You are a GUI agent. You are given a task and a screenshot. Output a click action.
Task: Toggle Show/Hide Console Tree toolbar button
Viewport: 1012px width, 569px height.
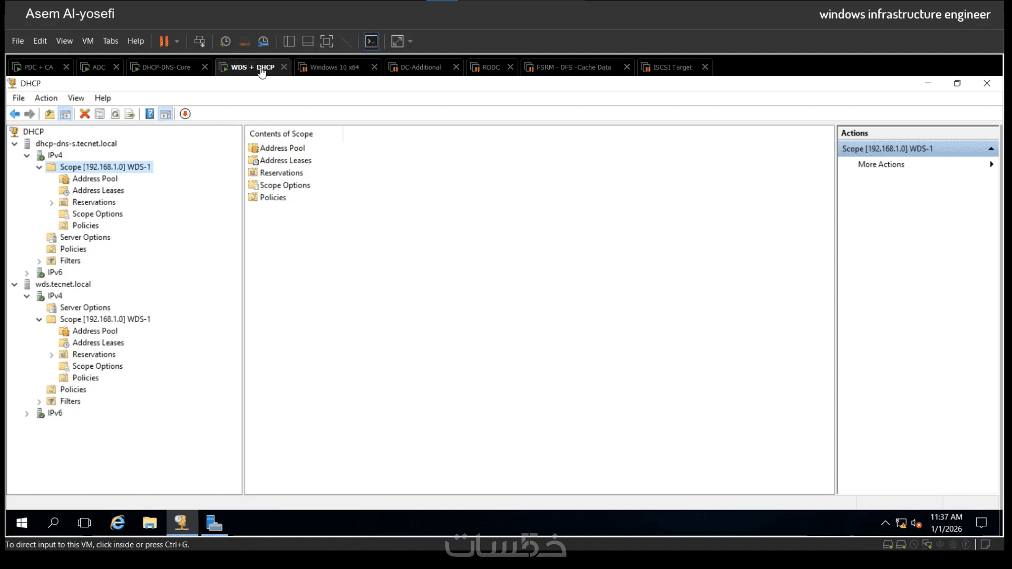tap(65, 114)
